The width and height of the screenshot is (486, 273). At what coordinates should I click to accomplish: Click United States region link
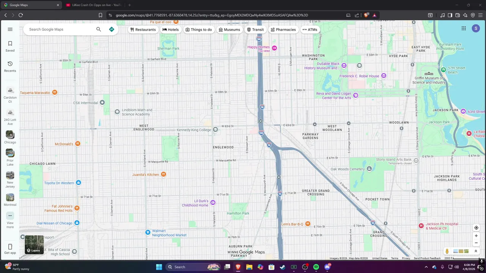tap(380, 258)
